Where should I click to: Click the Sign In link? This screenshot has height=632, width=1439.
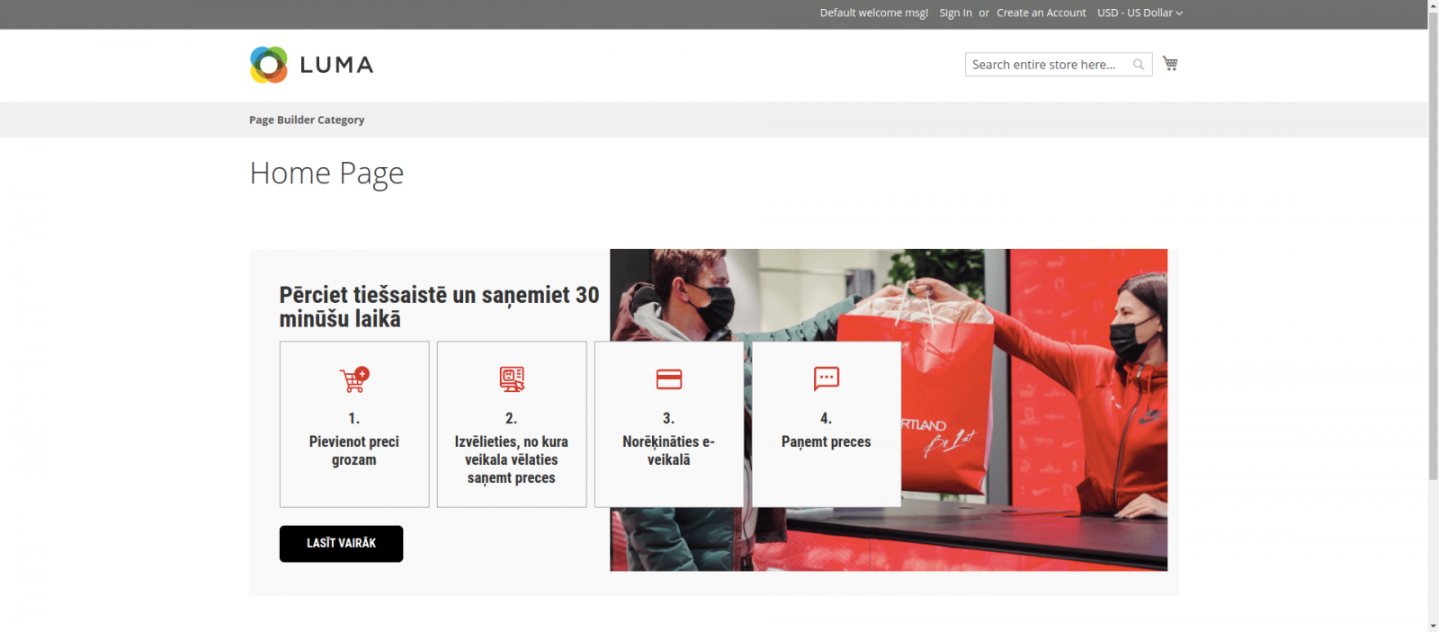point(955,13)
